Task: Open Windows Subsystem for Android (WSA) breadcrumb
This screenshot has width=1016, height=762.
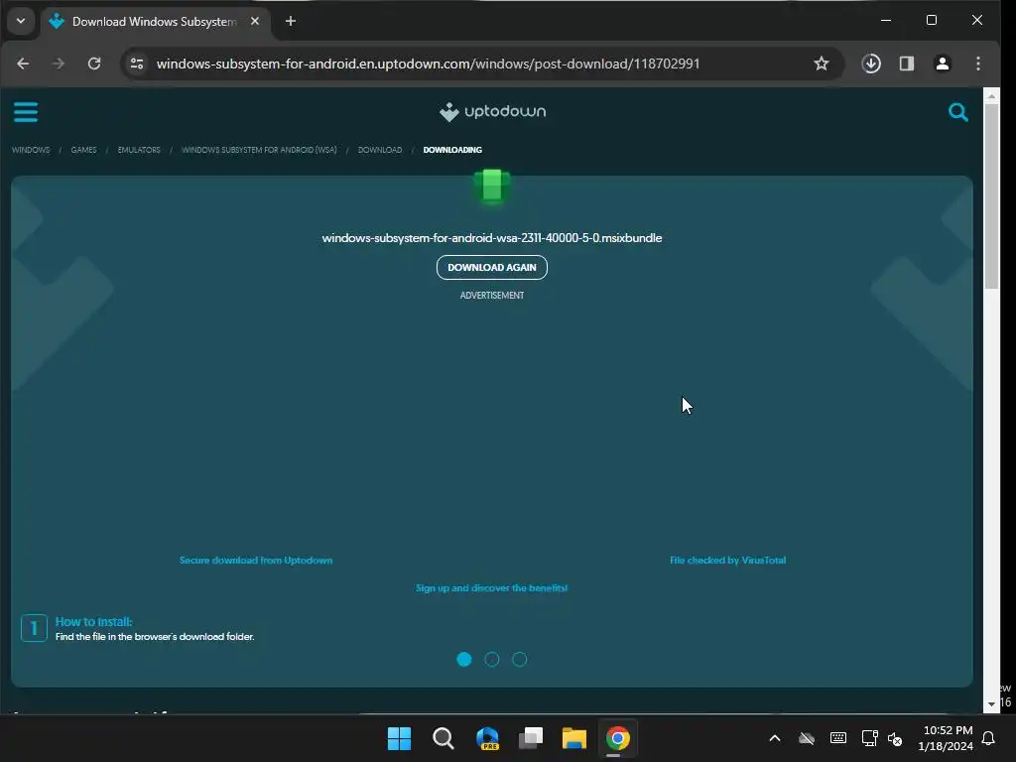Action: (259, 150)
